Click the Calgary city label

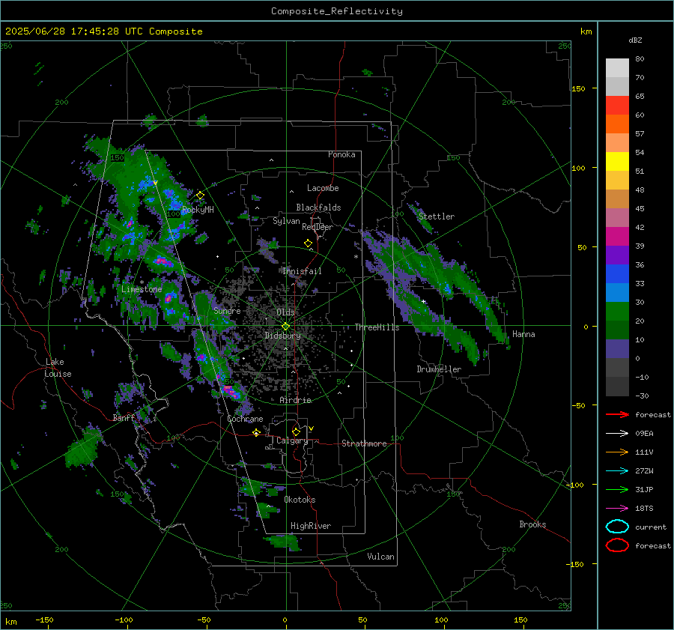tap(292, 440)
